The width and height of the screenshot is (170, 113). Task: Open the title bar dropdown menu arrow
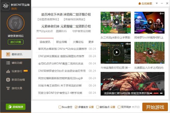[155, 4]
